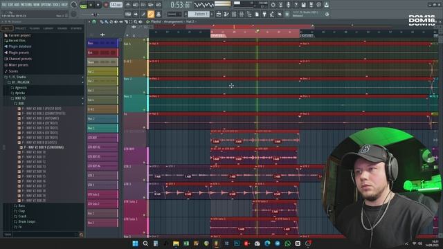Select the red Kick pattern in picker

(102, 53)
